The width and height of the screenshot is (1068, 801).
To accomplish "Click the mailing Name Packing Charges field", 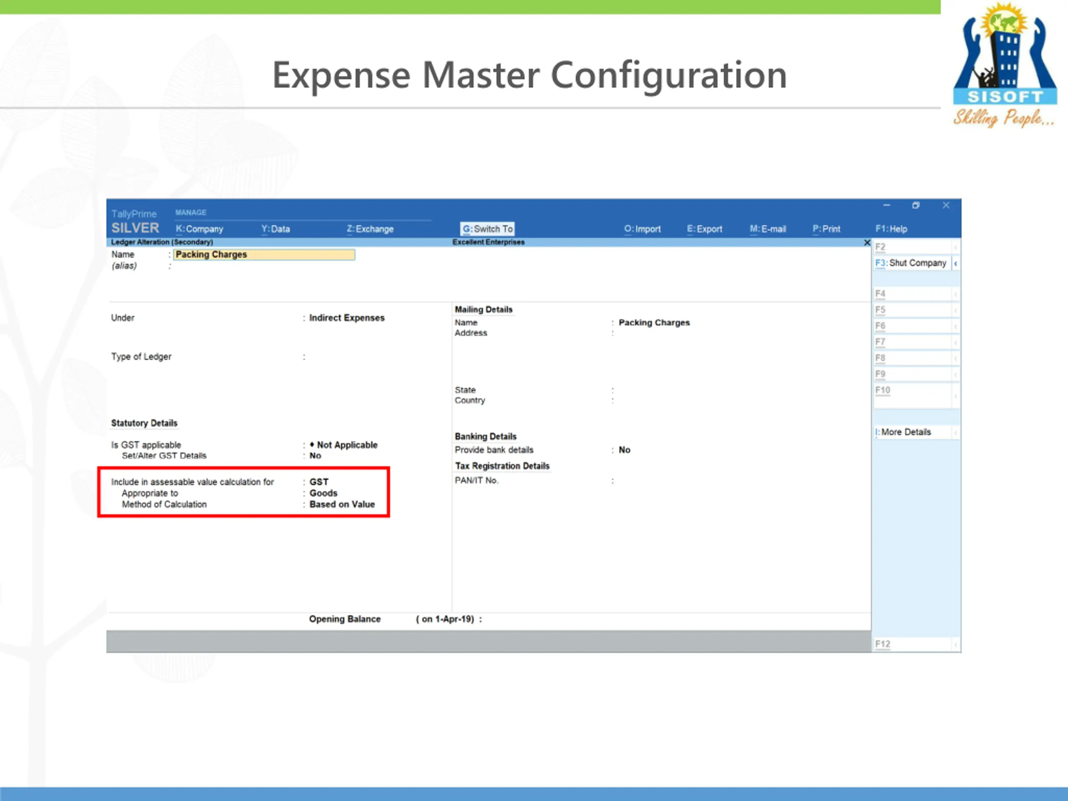I will pyautogui.click(x=654, y=322).
